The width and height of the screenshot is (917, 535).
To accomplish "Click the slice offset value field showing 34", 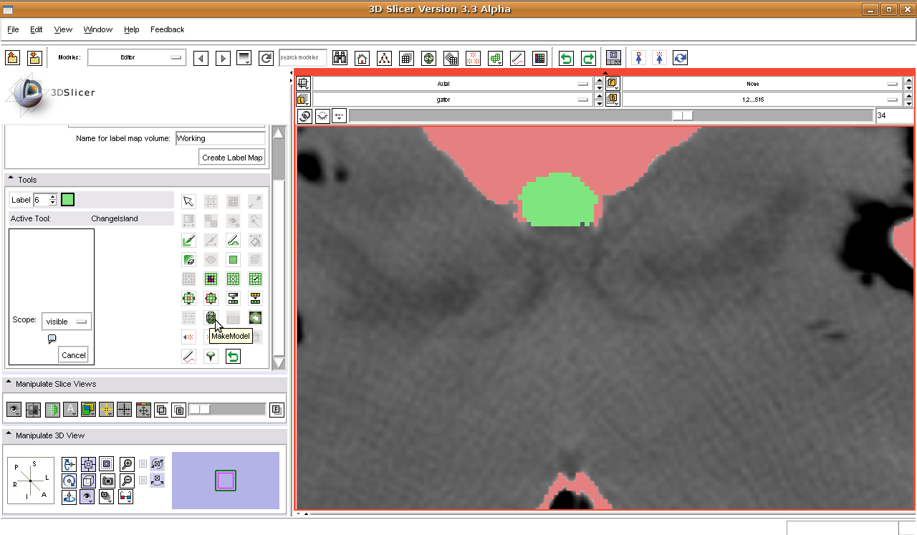I will click(x=894, y=115).
